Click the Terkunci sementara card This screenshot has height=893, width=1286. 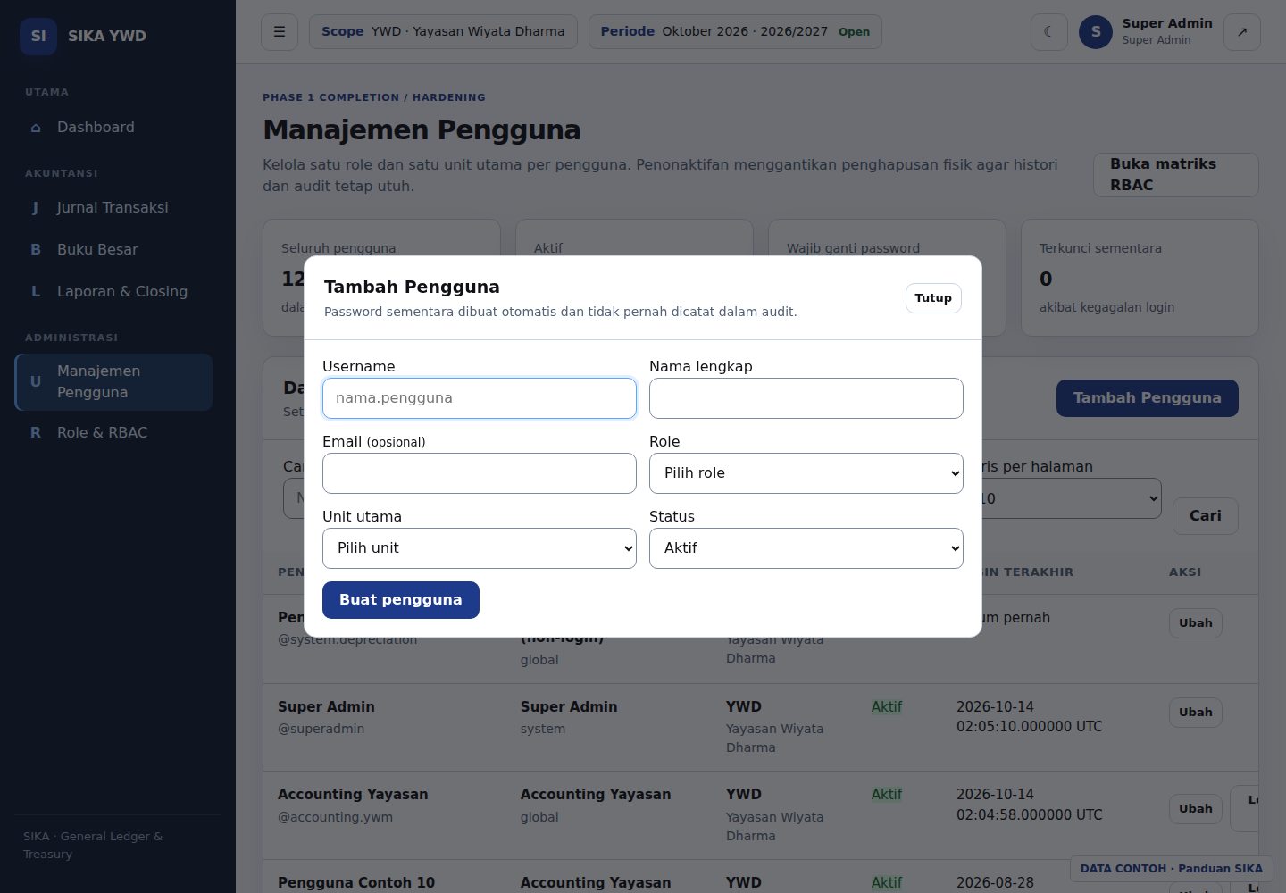(1140, 278)
